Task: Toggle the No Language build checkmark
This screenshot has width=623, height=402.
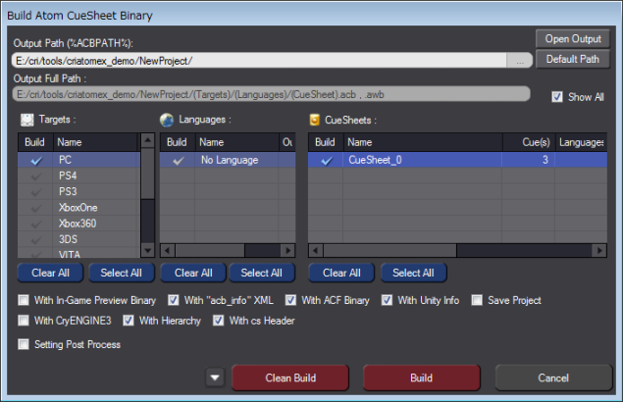Action: click(178, 160)
